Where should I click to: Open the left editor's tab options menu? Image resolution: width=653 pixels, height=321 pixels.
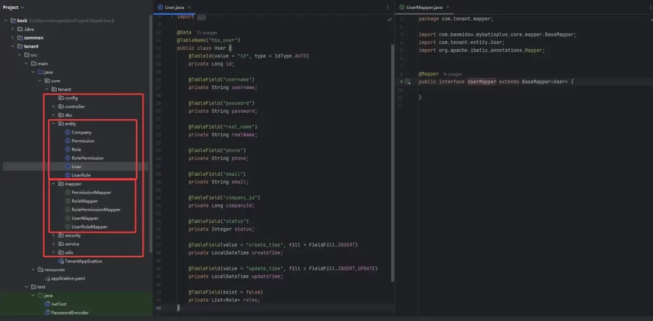point(387,7)
